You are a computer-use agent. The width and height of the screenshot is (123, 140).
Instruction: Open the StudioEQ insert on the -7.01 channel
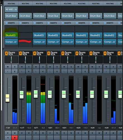11,35
